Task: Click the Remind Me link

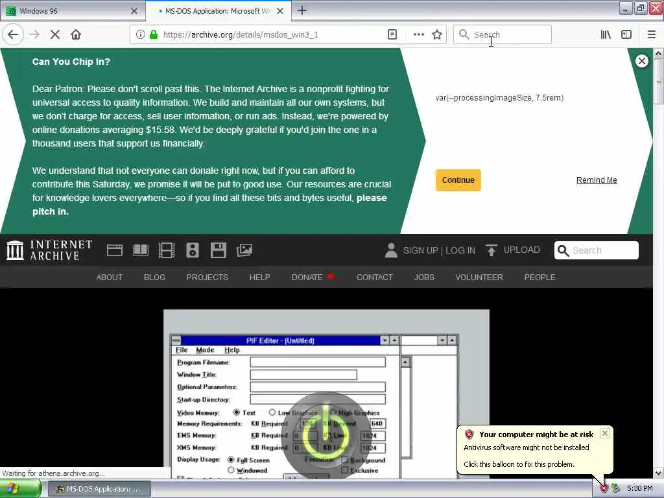Action: pos(597,180)
